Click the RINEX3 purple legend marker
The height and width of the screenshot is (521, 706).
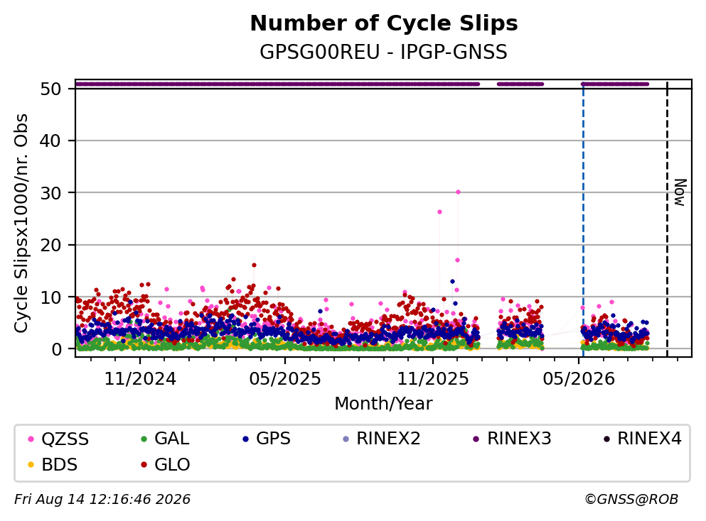click(476, 439)
